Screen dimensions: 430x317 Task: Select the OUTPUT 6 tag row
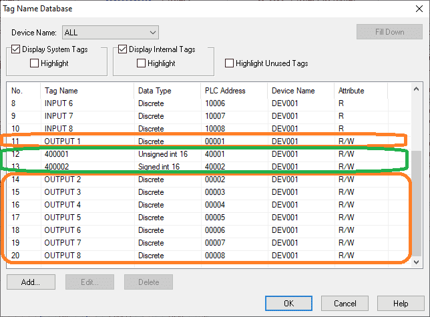tap(208, 230)
